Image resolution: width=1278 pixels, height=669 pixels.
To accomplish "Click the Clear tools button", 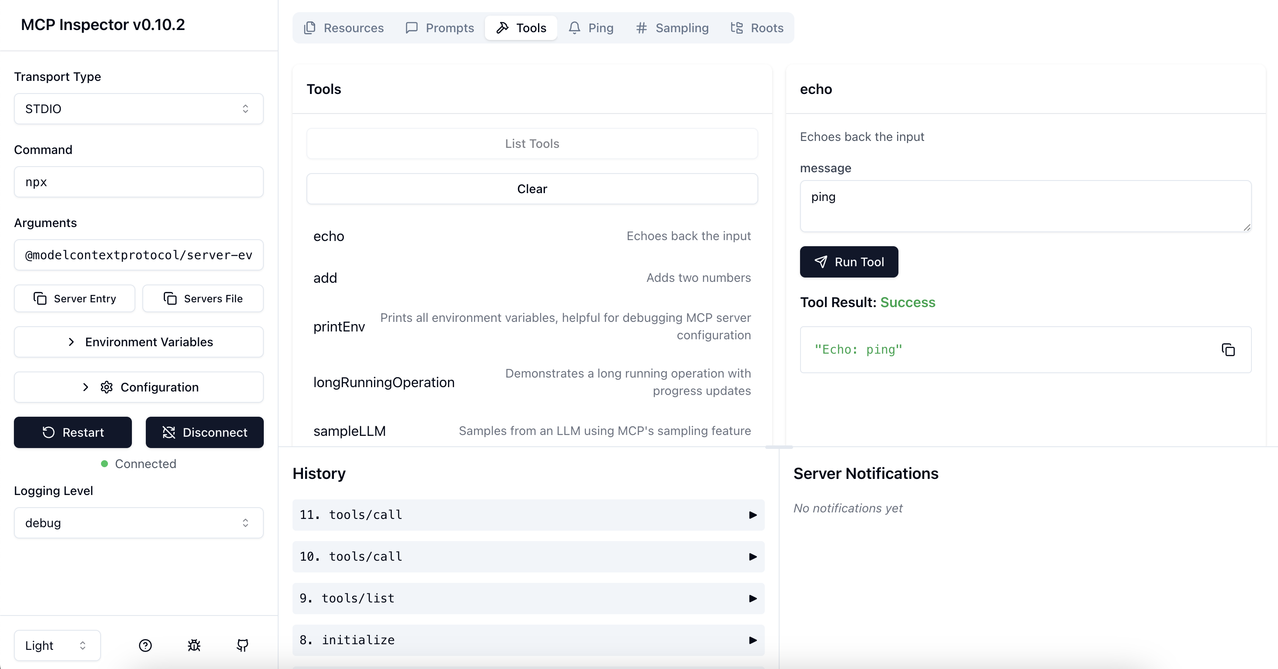I will [532, 189].
